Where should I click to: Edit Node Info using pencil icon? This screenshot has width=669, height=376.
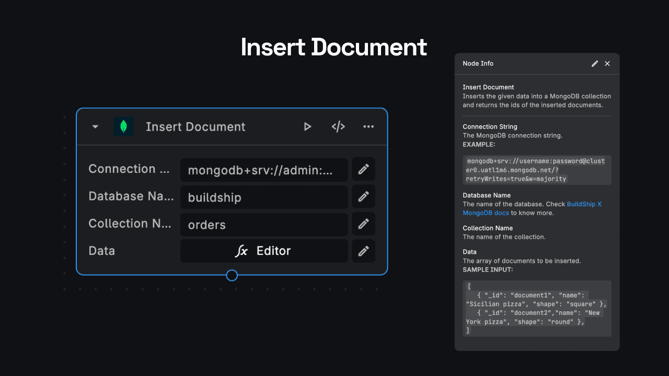pos(594,64)
